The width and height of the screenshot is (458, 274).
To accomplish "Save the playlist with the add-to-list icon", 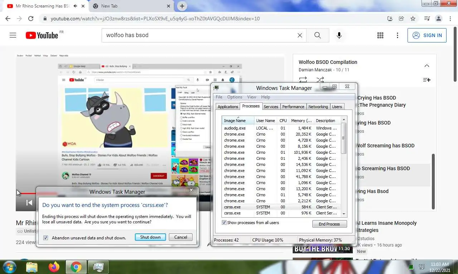I will point(427,80).
